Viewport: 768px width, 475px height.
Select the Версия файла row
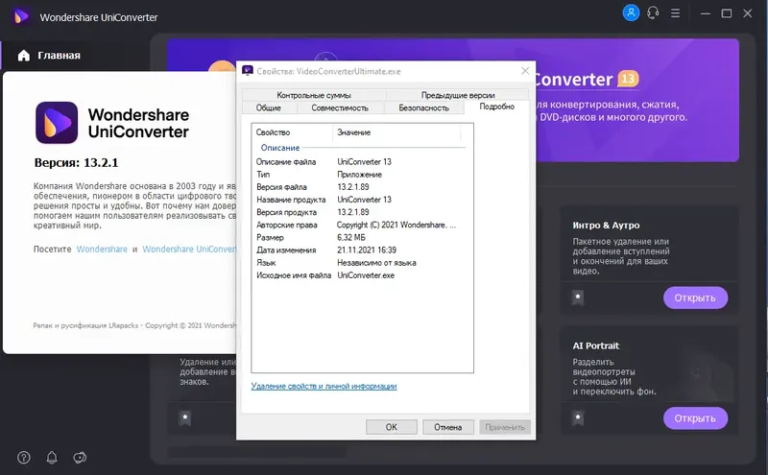point(362,187)
